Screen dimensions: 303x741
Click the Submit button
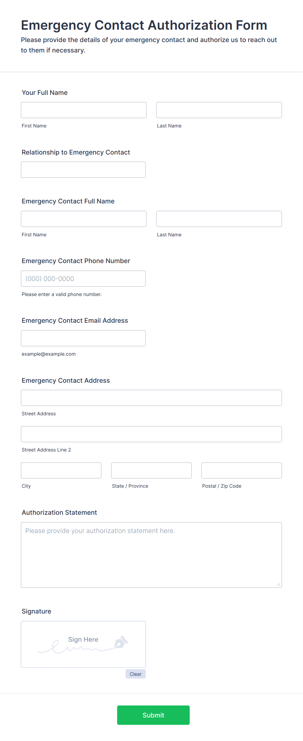(x=153, y=715)
